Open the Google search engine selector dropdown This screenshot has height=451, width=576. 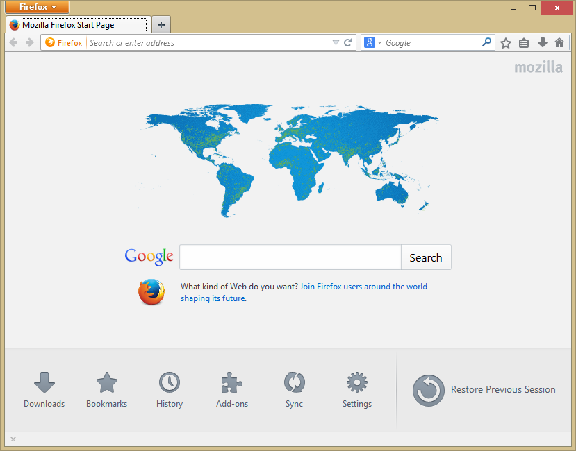click(x=373, y=42)
